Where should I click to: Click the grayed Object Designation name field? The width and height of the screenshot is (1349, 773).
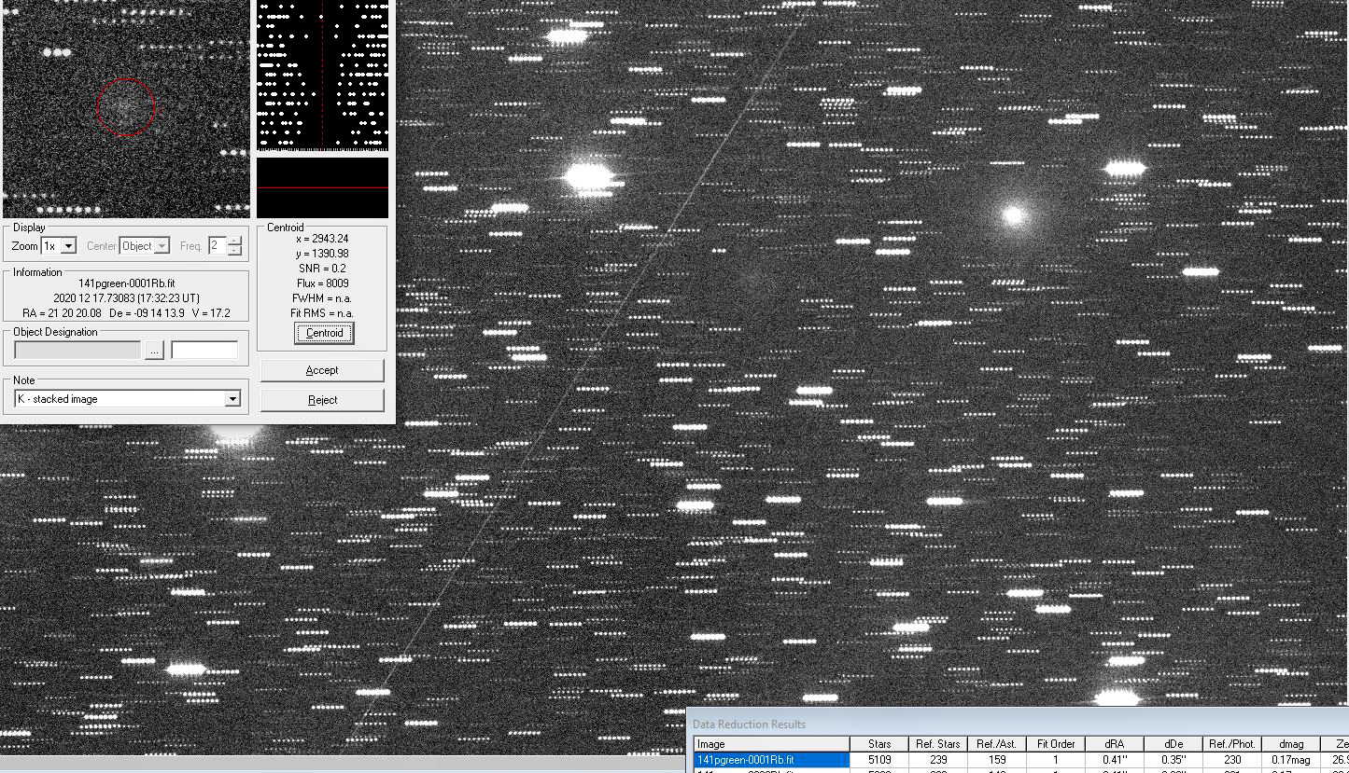77,351
